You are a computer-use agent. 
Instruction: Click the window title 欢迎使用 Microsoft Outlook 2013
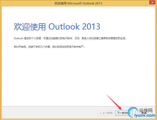point(78,3)
